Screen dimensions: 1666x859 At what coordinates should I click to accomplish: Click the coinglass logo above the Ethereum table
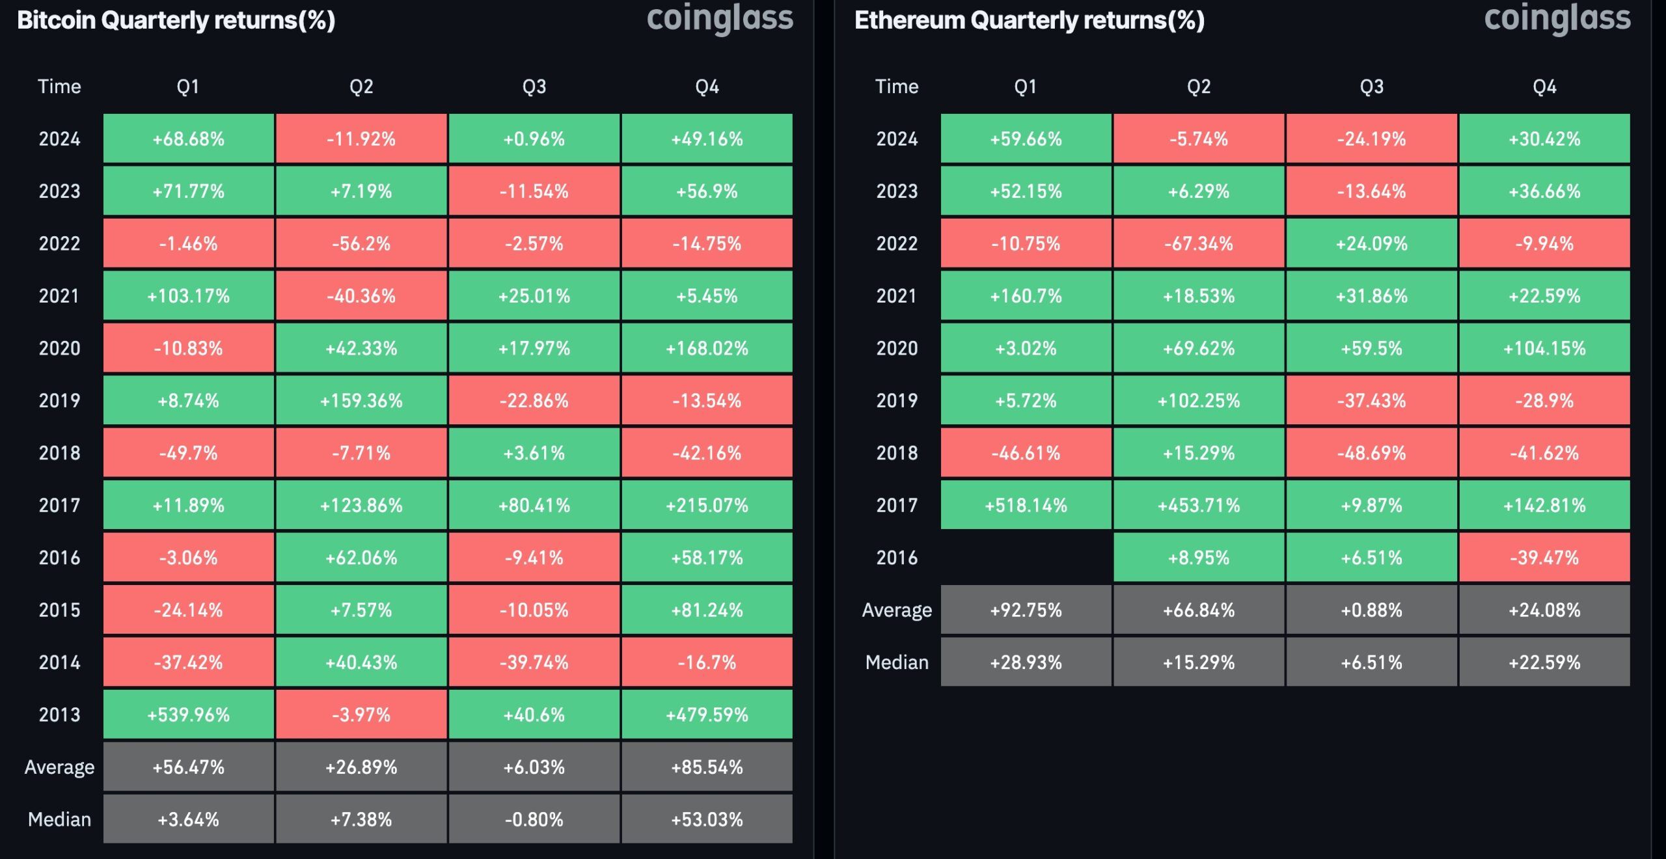point(1557,18)
